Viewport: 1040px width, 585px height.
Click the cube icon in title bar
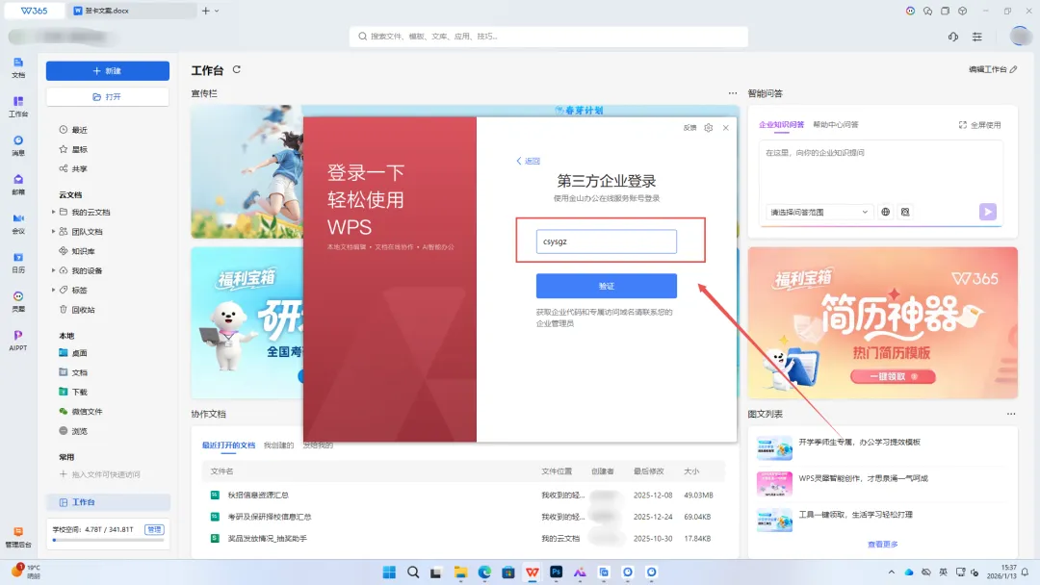click(962, 11)
